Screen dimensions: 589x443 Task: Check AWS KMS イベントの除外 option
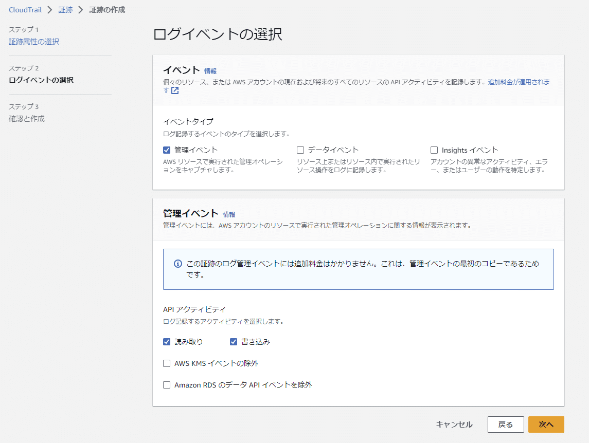pos(167,363)
